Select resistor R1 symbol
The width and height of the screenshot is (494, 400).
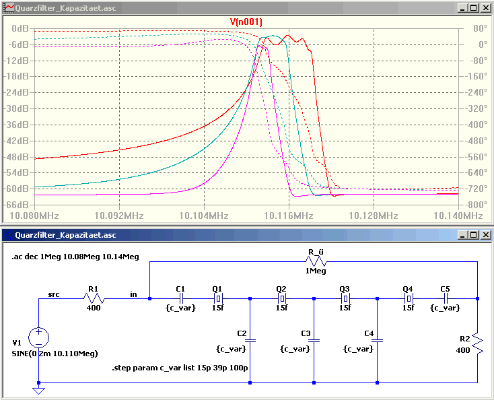[94, 298]
